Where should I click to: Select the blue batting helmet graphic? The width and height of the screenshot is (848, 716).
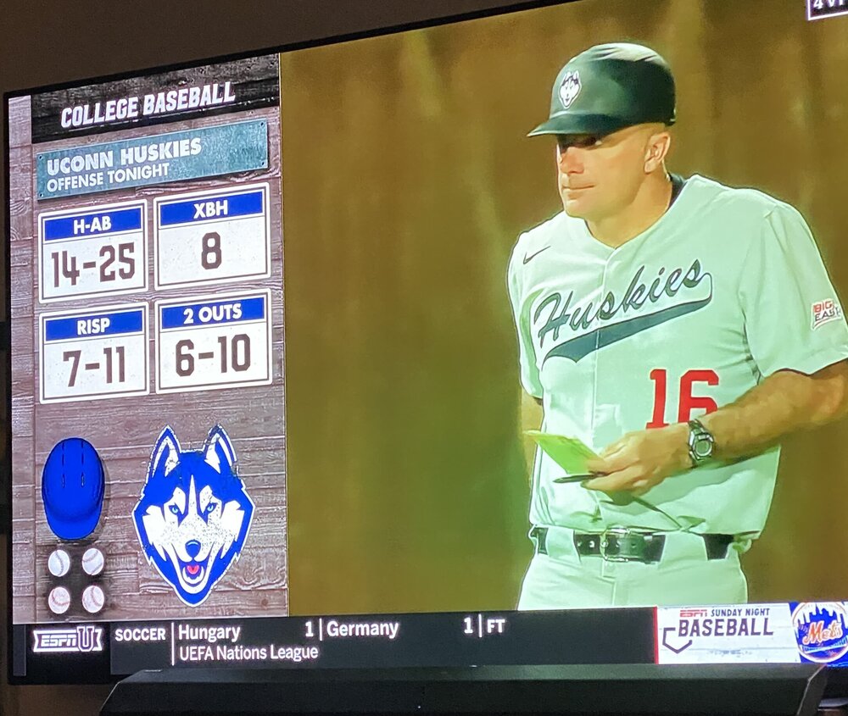point(73,489)
